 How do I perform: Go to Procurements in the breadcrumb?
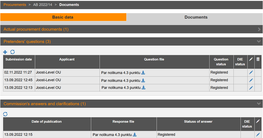point(15,5)
